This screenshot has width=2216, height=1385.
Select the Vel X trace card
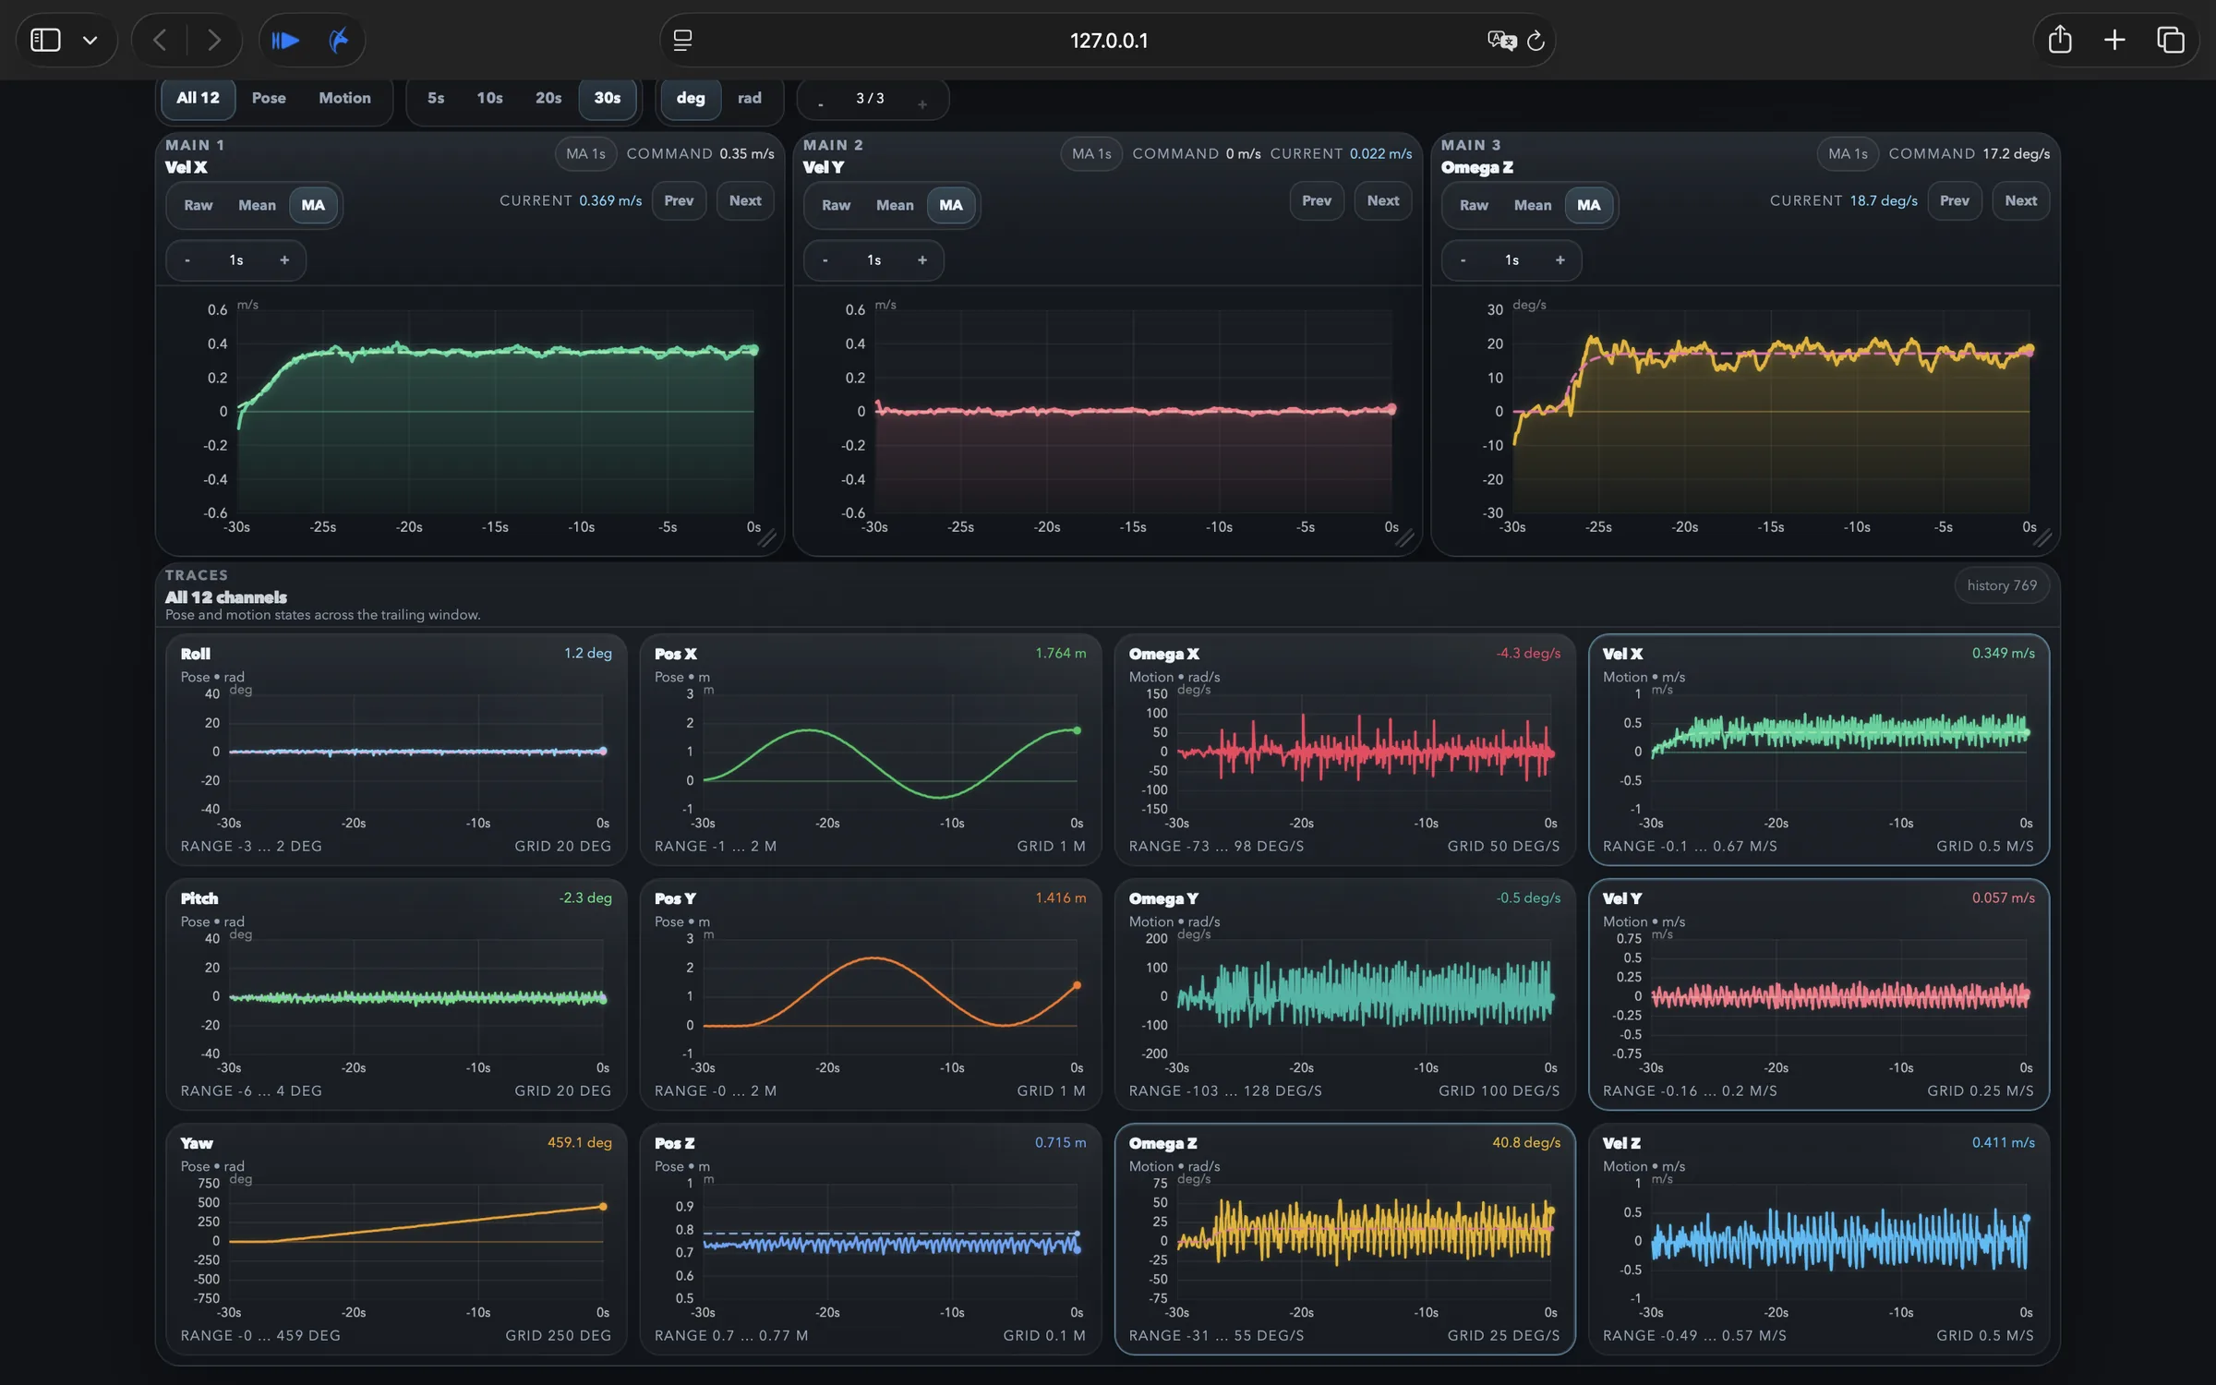tap(1818, 749)
